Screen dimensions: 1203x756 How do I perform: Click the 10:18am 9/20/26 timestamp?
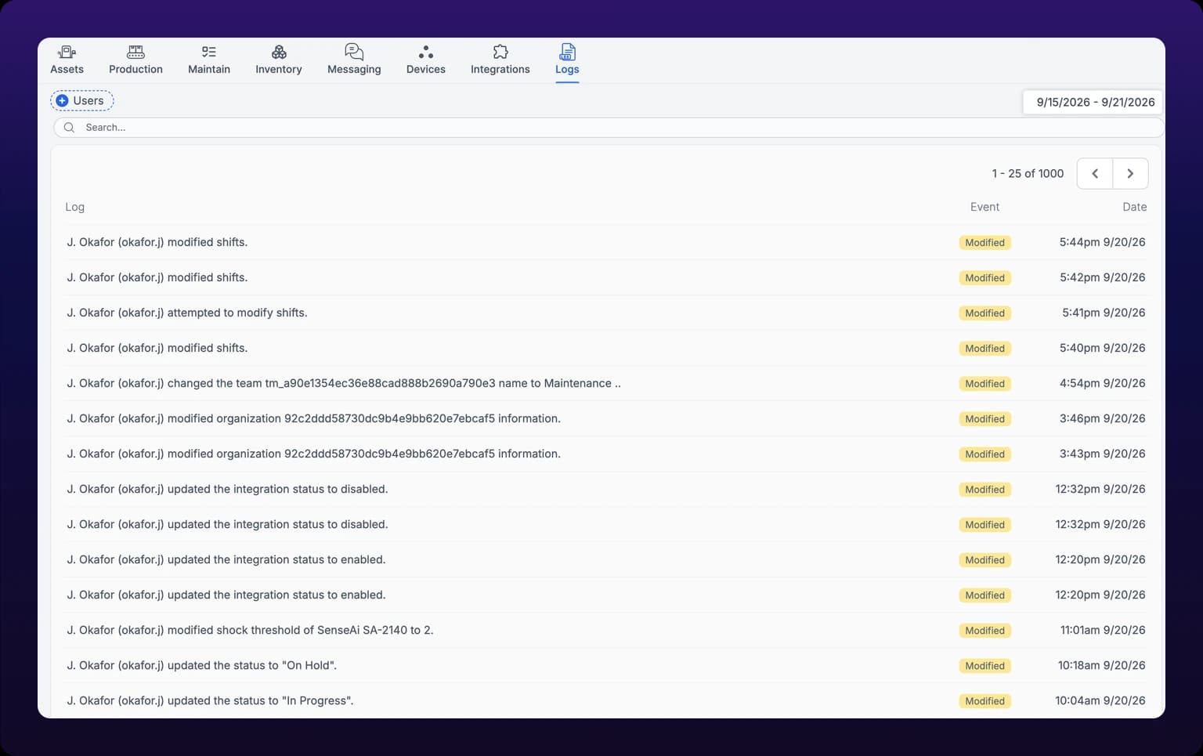click(1101, 665)
